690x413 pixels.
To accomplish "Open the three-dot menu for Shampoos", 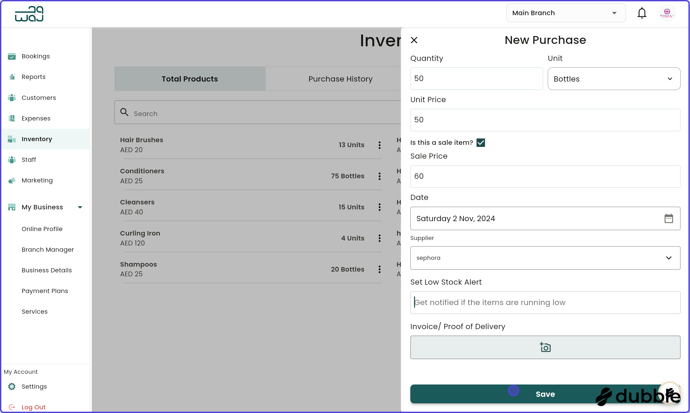I will pyautogui.click(x=379, y=269).
